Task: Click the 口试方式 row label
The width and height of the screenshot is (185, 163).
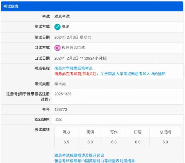Action: click(x=42, y=48)
